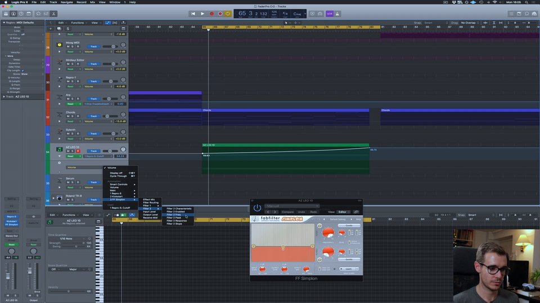540x303 pixels.
Task: Select Filter Routing in Simplon submenu
Action: [x=150, y=203]
